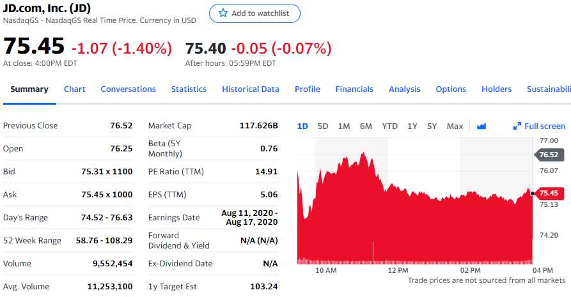The height and width of the screenshot is (297, 571).
Task: Click the 75.45 current price marker on chart
Action: 547,193
